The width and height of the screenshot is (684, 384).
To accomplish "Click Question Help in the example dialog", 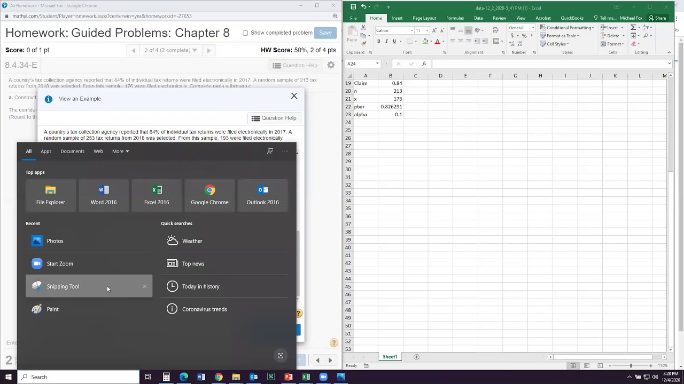I will [x=274, y=118].
